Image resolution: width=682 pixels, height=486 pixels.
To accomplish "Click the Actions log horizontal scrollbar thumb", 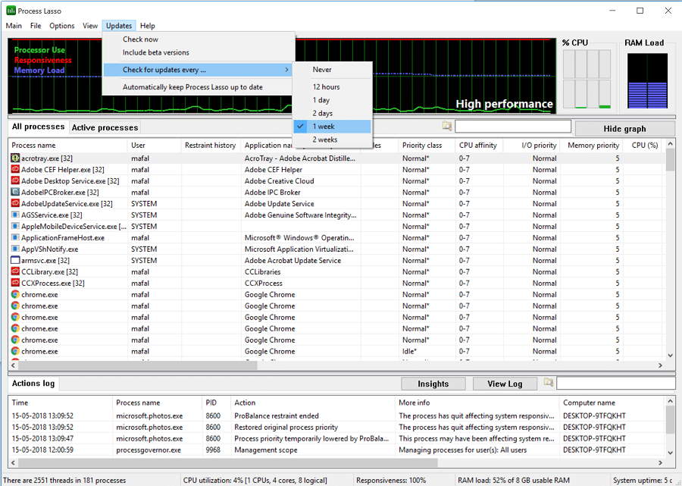I will (x=227, y=462).
